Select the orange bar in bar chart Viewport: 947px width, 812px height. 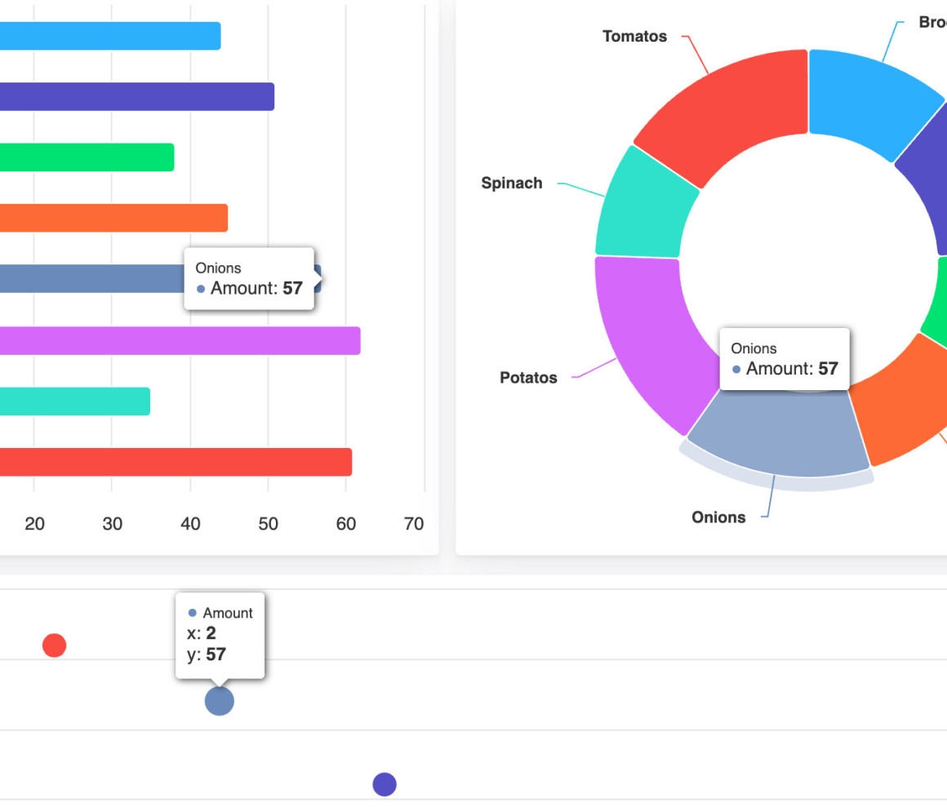coord(113,218)
